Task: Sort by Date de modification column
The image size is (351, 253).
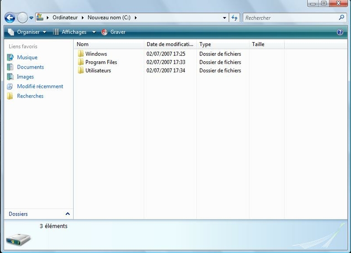Action: 170,44
